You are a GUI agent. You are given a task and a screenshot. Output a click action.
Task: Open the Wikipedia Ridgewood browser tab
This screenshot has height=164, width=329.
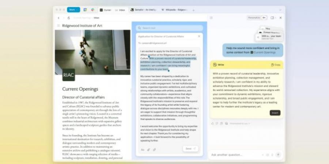[175, 10]
